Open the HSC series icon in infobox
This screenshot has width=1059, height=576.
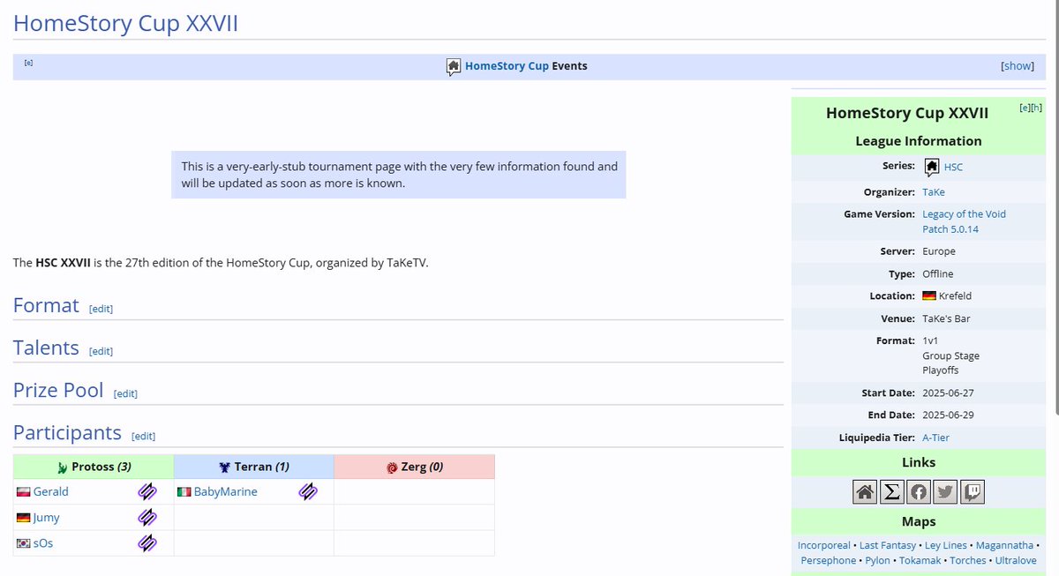pos(931,167)
